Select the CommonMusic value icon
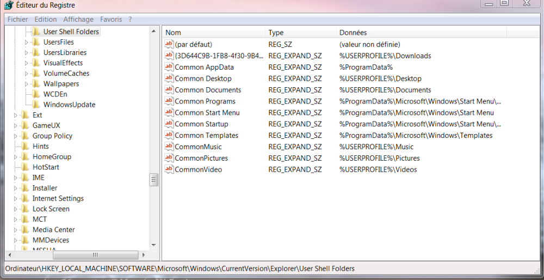Image resolution: width=544 pixels, height=280 pixels. pos(169,147)
